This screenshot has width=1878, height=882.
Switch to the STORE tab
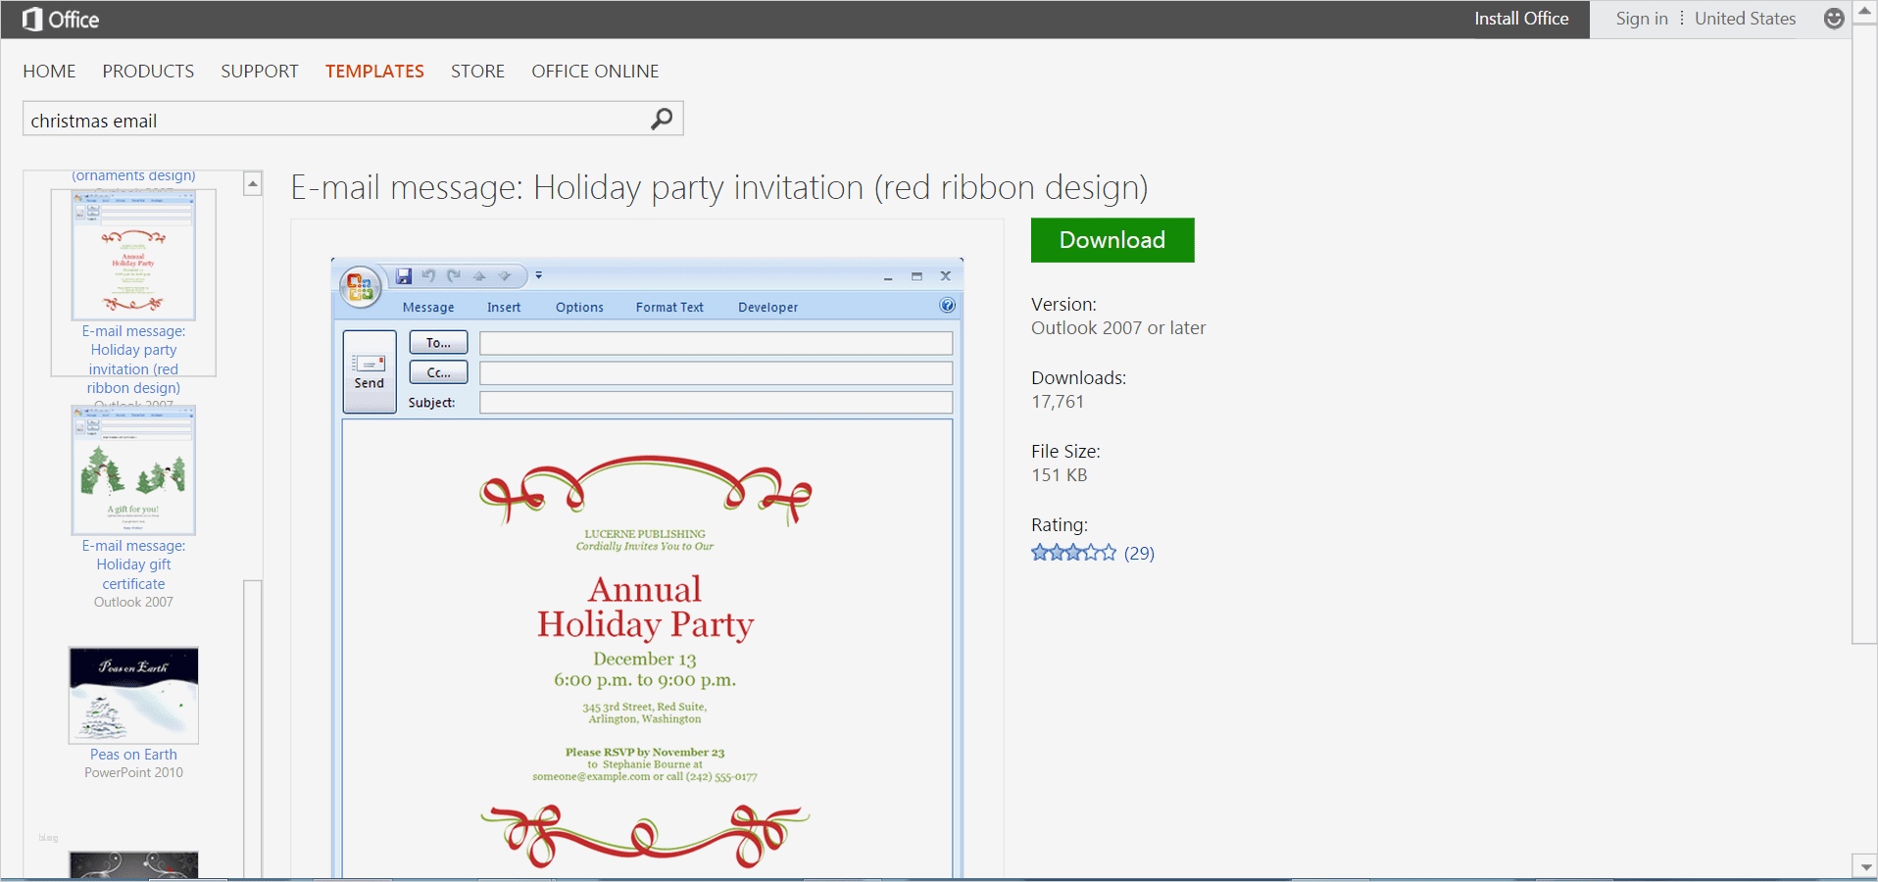point(476,71)
